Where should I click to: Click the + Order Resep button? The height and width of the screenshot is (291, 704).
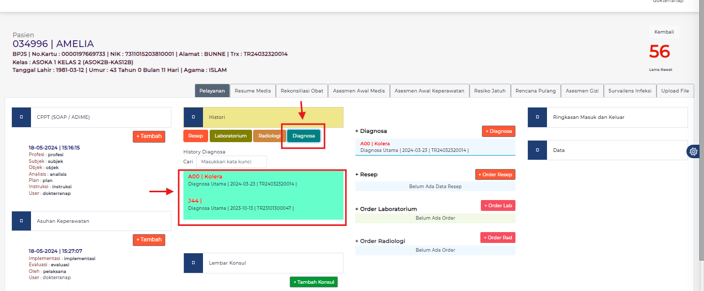pos(495,175)
